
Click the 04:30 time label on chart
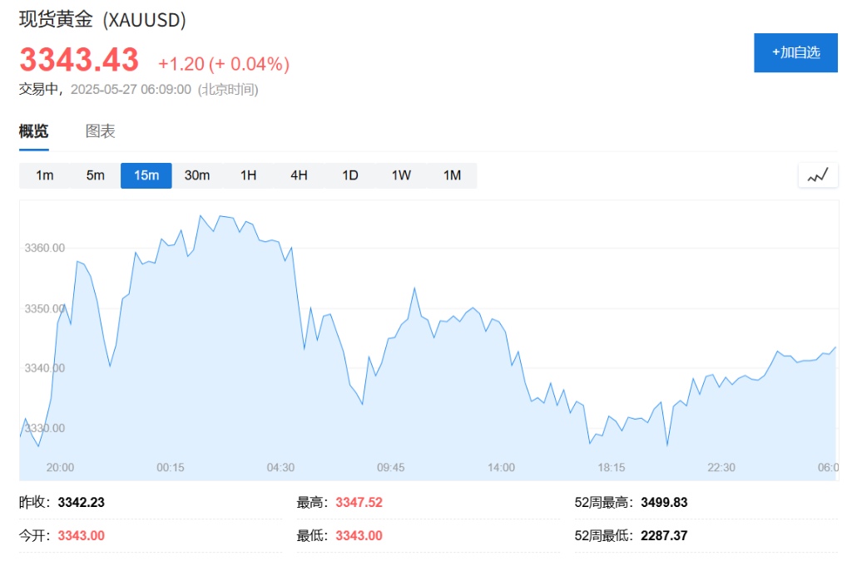pos(280,468)
